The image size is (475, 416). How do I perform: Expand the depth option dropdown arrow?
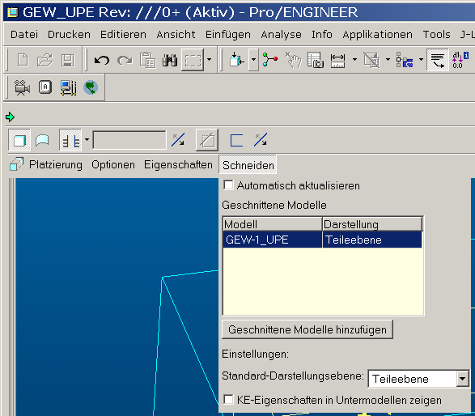click(87, 140)
